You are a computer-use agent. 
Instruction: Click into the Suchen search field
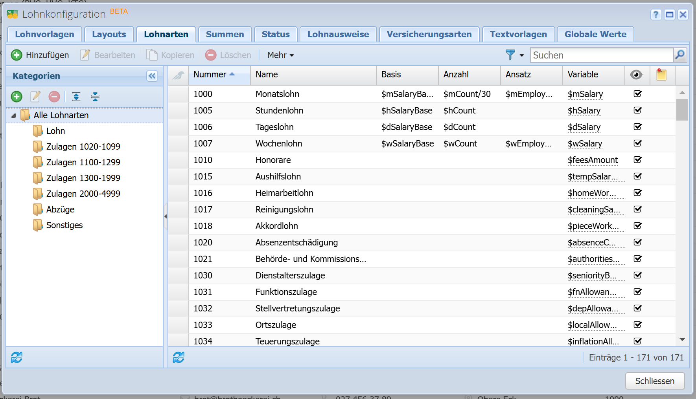601,55
